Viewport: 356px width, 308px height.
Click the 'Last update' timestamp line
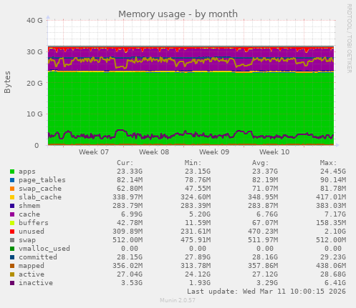(x=266, y=292)
